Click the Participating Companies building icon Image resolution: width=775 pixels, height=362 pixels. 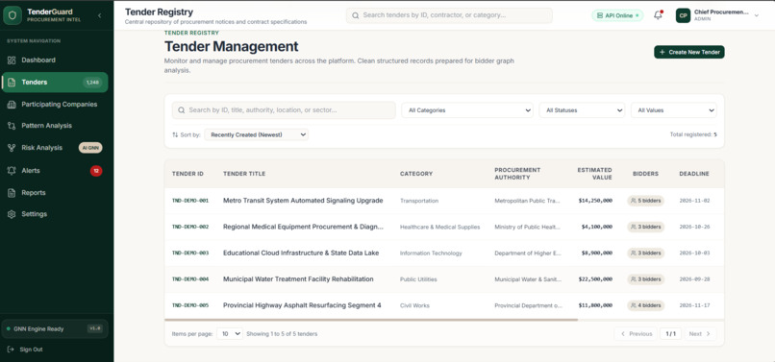click(x=12, y=105)
